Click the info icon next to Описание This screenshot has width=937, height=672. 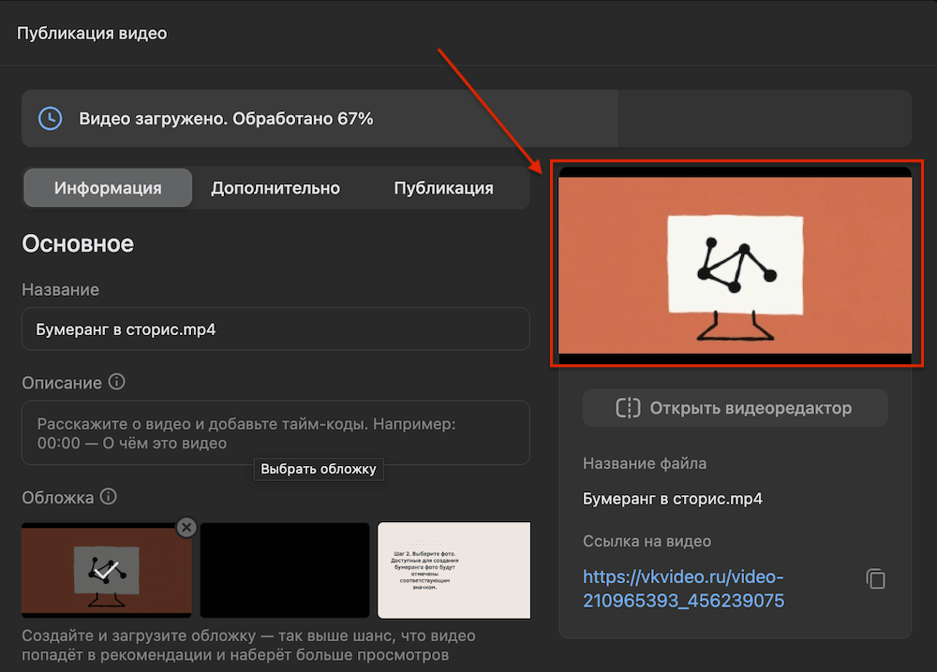(116, 382)
